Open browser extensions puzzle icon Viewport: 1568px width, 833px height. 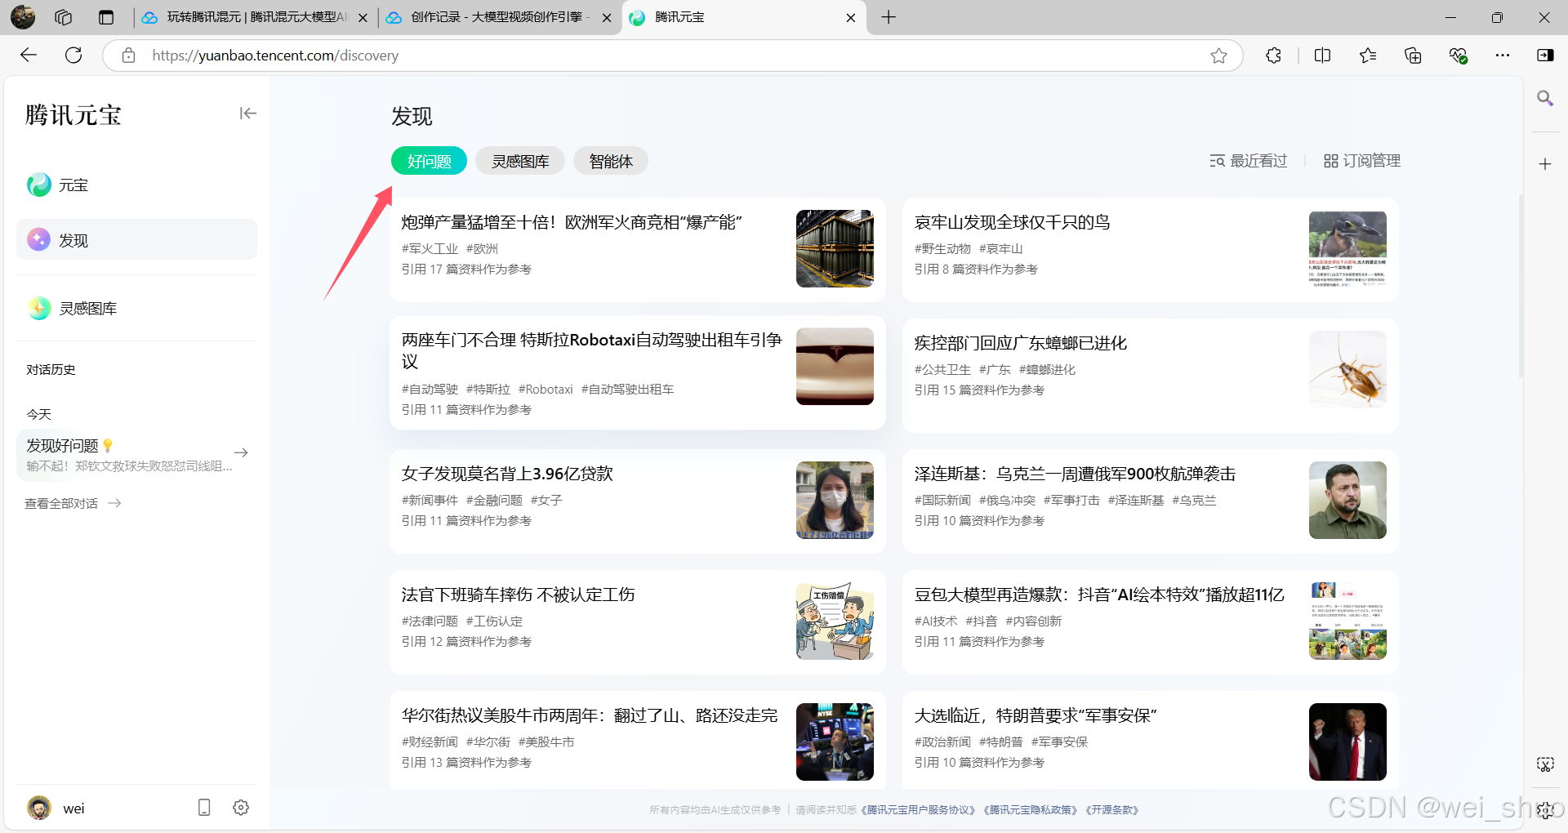1273,56
